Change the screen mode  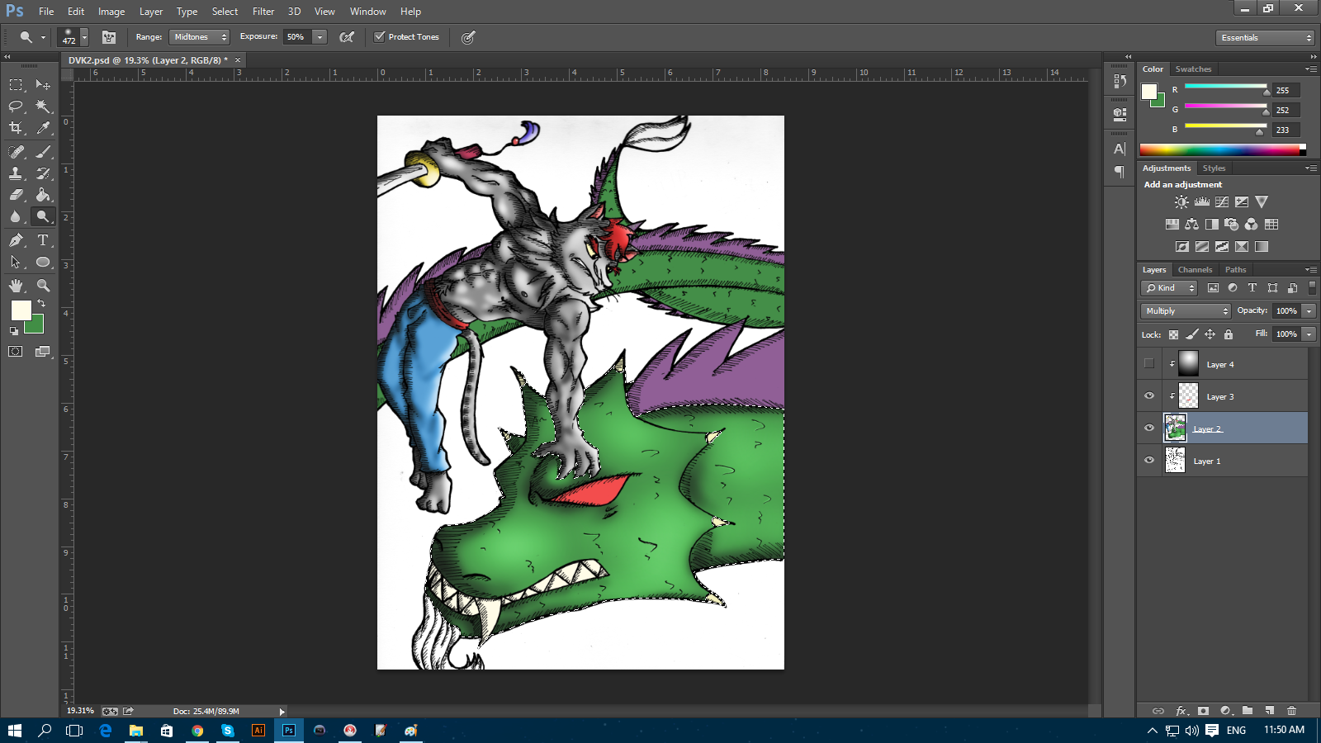[43, 352]
